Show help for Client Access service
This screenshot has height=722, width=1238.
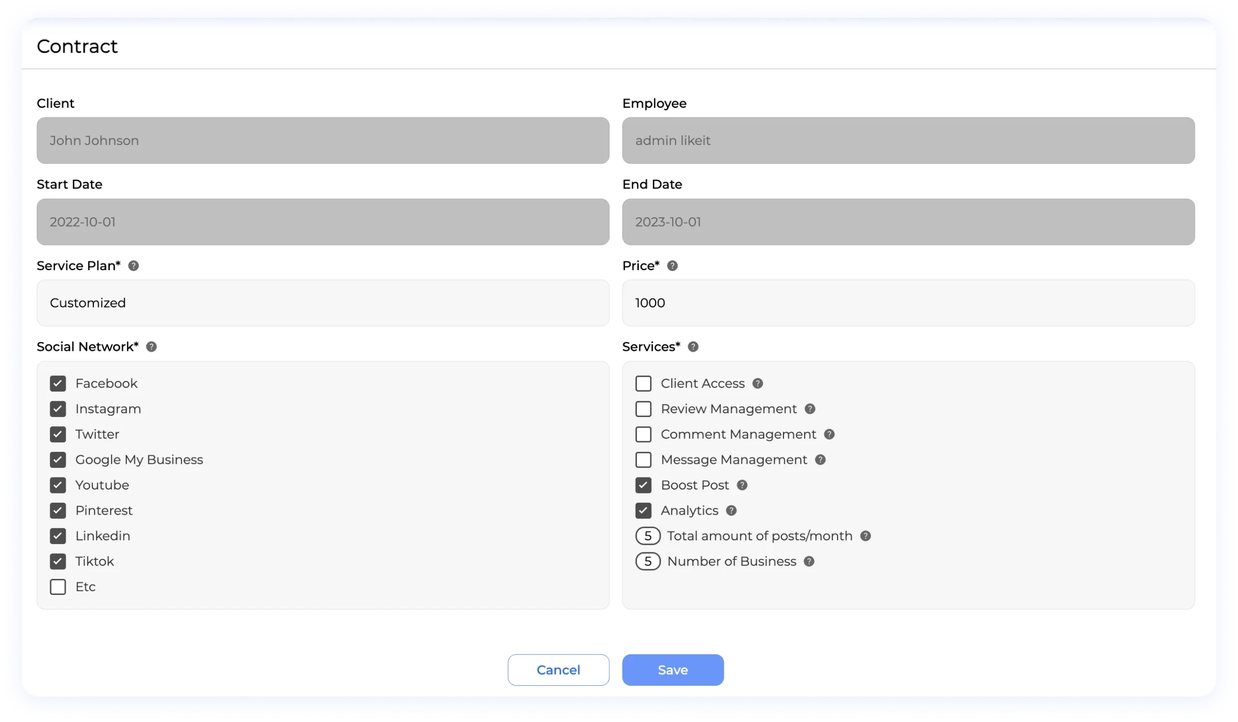(x=757, y=383)
